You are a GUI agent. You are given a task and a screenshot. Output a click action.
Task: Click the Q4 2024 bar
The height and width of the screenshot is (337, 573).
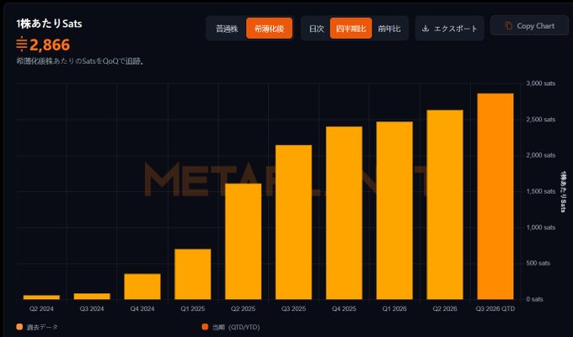(142, 286)
